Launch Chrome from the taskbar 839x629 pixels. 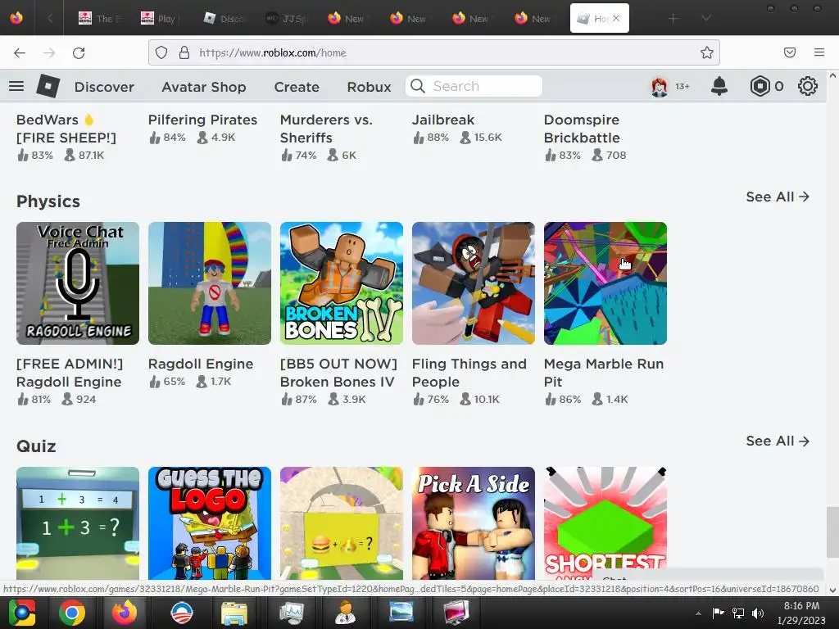click(x=72, y=613)
